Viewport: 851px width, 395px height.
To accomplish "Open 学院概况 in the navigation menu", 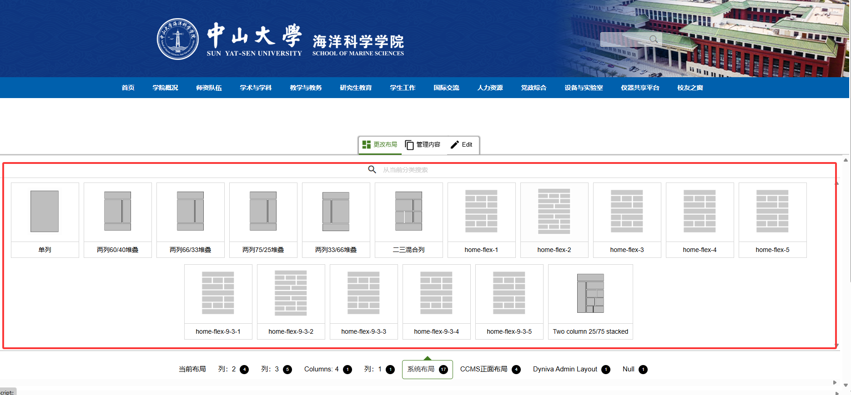I will [165, 88].
